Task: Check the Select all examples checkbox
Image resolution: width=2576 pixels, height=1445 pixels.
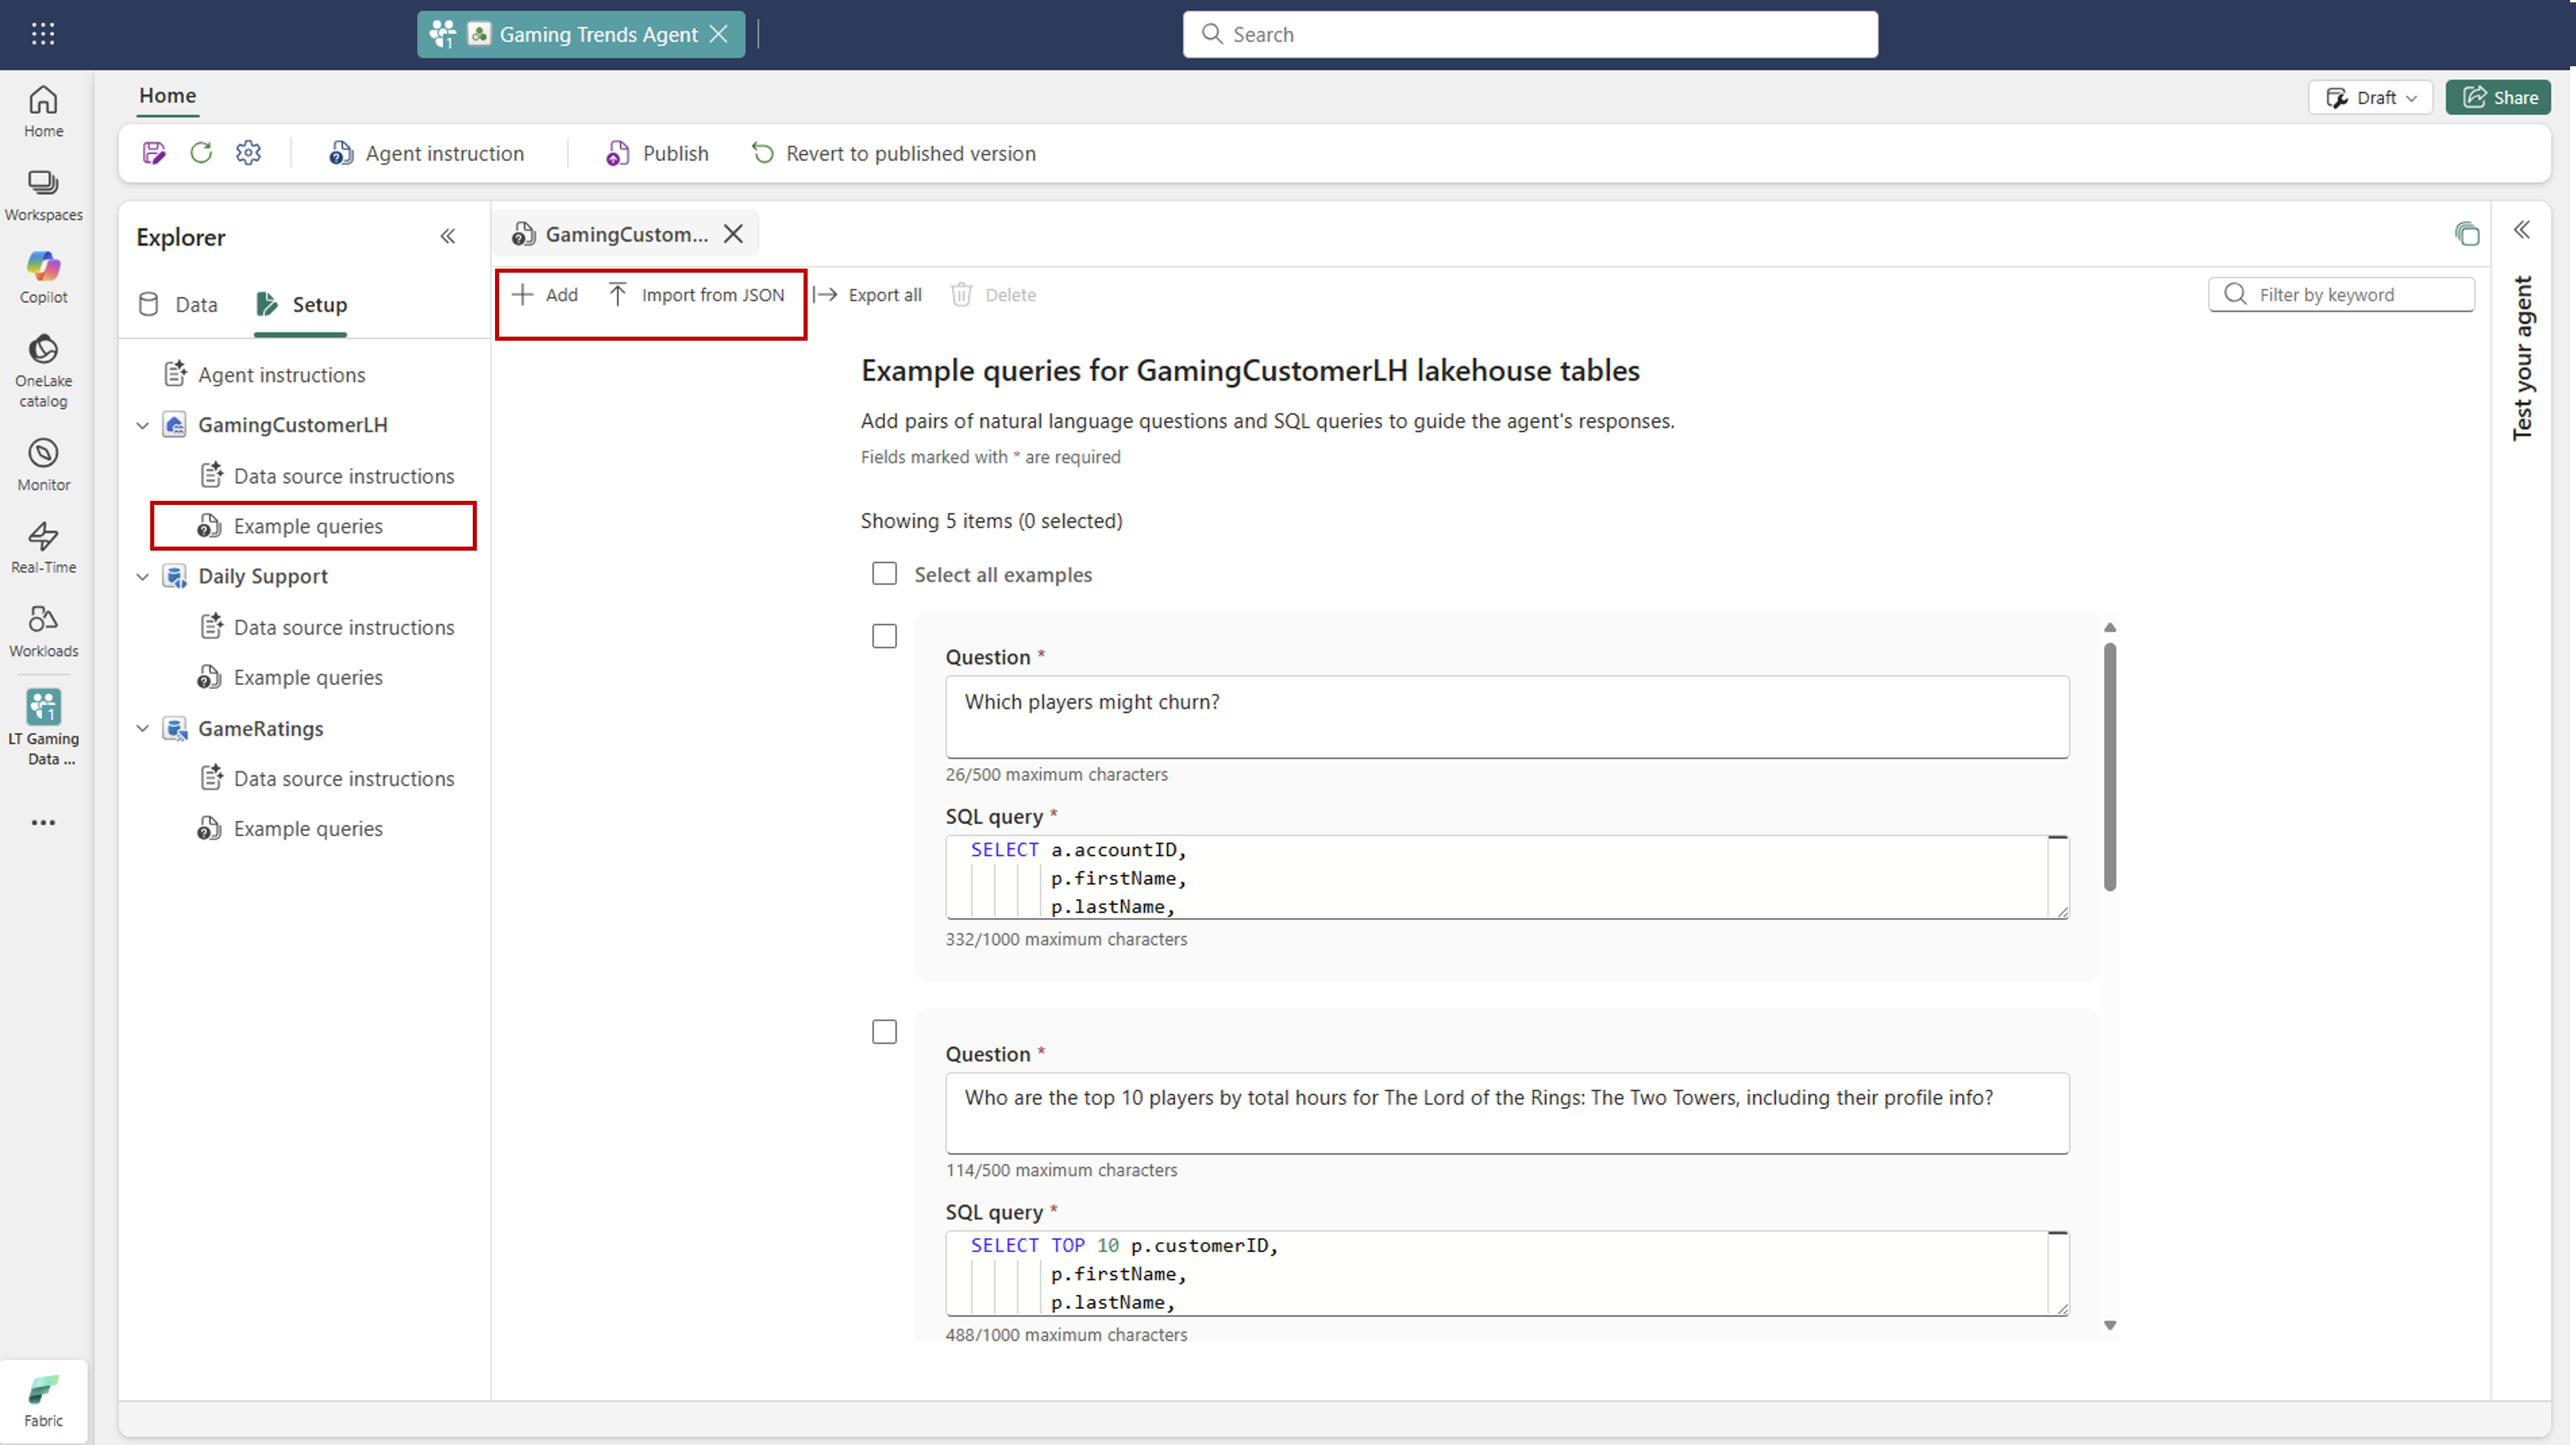Action: (x=884, y=574)
